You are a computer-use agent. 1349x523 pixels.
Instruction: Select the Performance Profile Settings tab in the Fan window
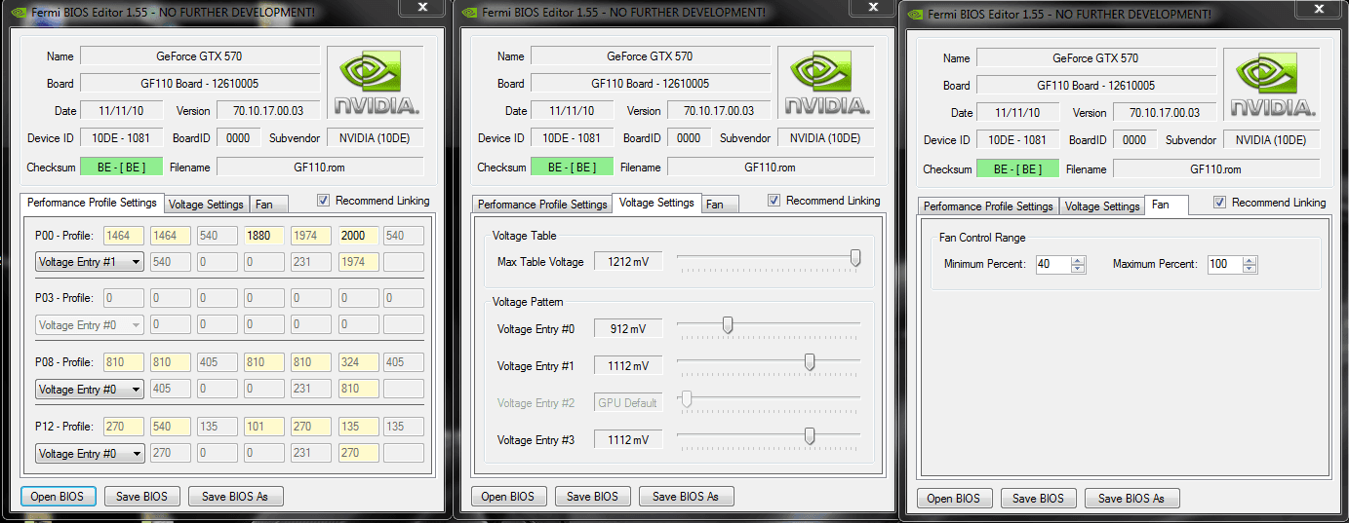988,206
